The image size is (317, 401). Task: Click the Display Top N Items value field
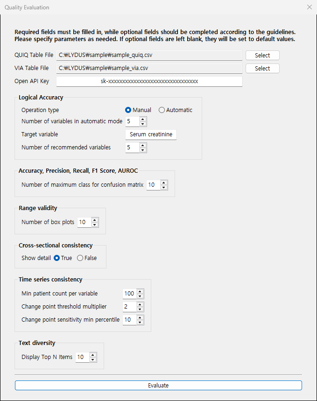click(83, 357)
